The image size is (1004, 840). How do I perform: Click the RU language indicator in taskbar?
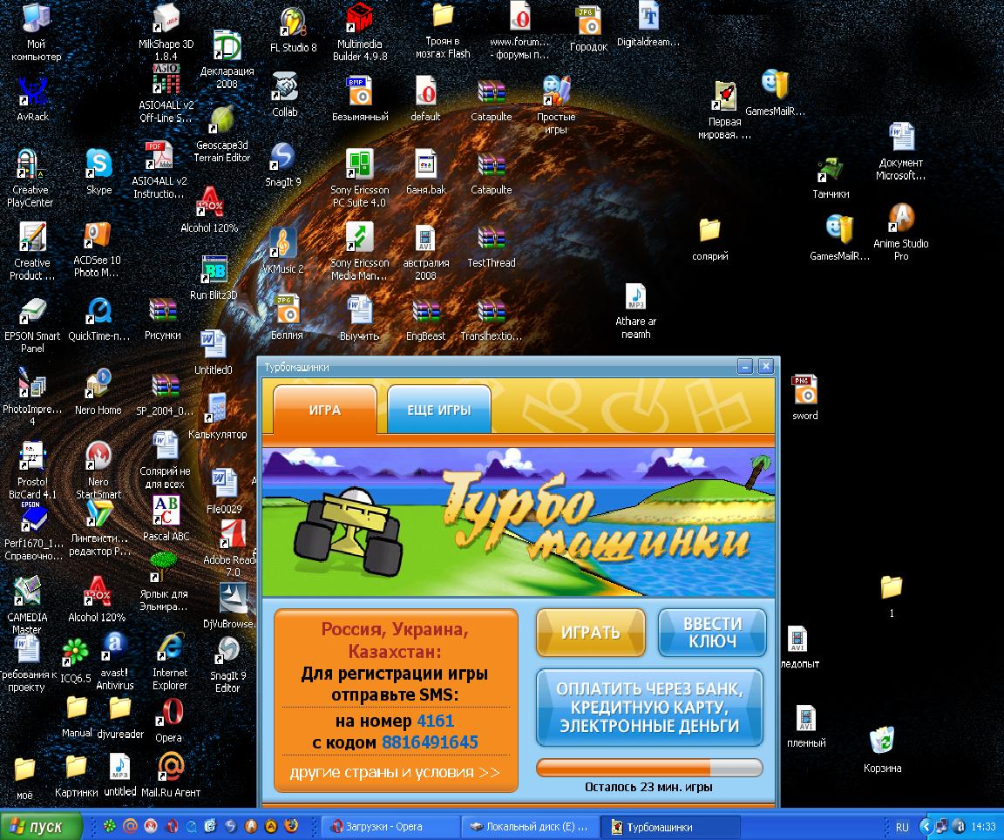[902, 827]
